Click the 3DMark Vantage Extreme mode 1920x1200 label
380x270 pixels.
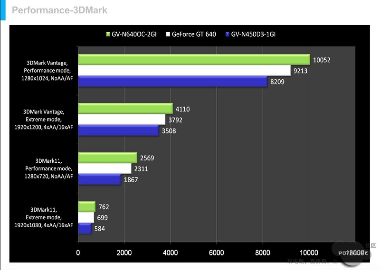click(x=44, y=120)
